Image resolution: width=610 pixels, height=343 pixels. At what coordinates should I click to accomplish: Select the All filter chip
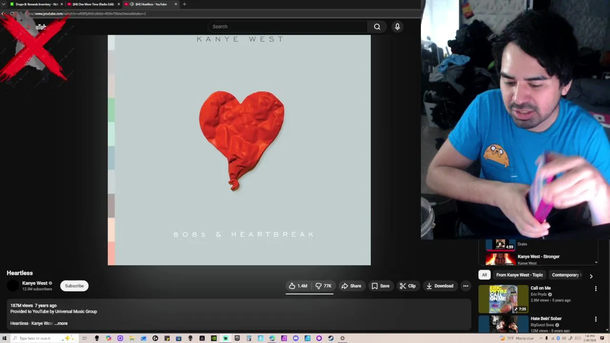point(484,275)
